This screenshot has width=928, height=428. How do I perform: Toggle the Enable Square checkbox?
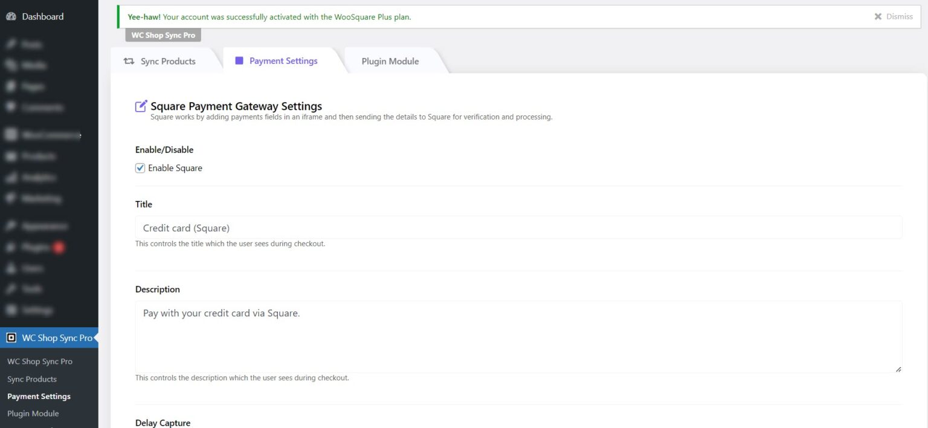140,168
